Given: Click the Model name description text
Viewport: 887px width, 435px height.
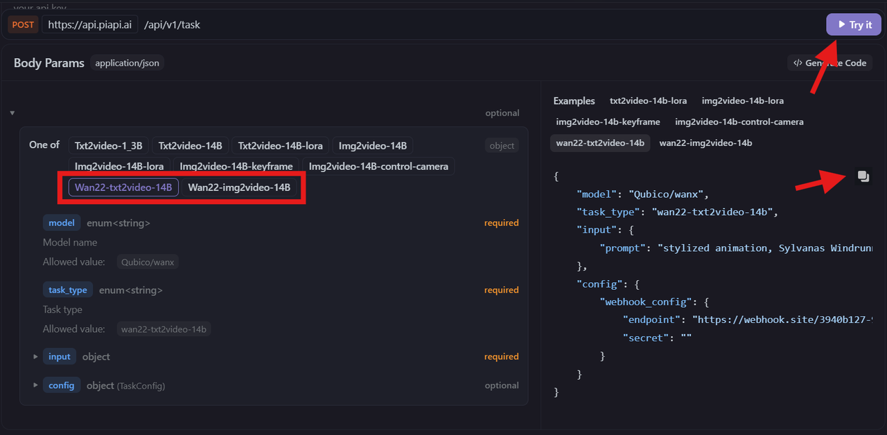Looking at the screenshot, I should (70, 242).
